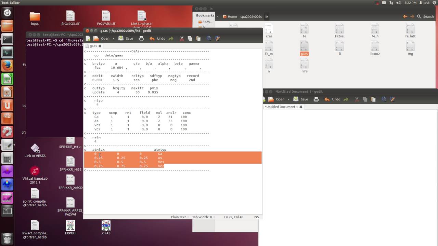Click the Find and Replace icon in gaas gedit
The height and width of the screenshot is (246, 438).
(x=217, y=39)
